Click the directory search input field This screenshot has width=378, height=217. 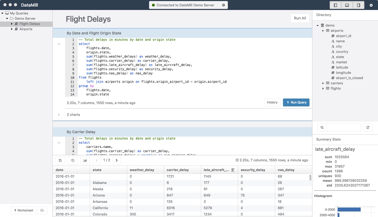(343, 127)
